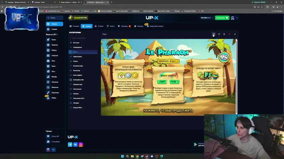Screen dimensions: 284x159
Task: Open File Explorer from the taskbar
Action: [133, 156]
